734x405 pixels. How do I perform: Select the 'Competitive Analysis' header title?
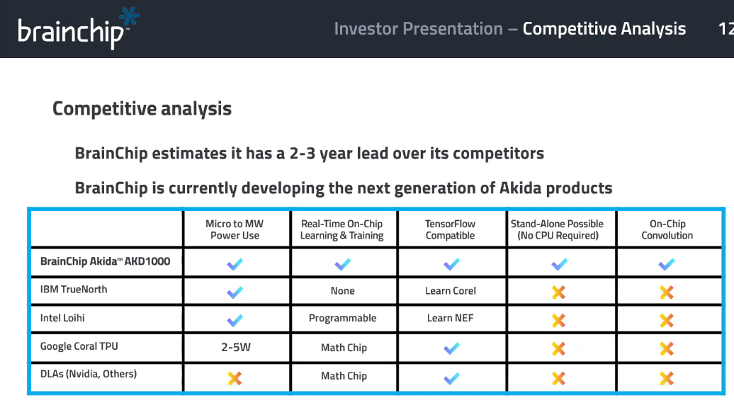[x=604, y=28]
